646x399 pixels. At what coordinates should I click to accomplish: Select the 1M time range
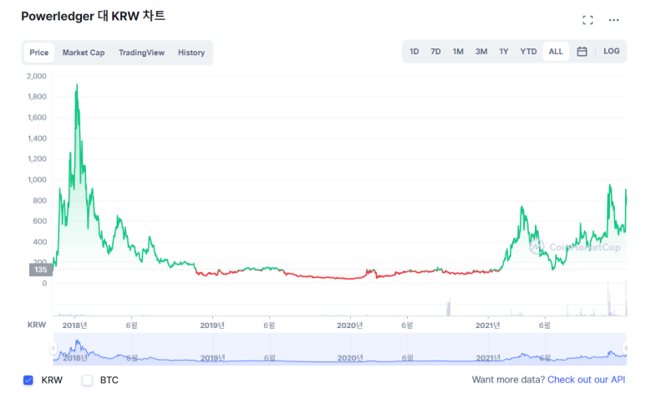coord(458,52)
